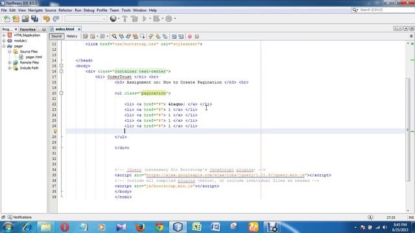Click the Shift Line Left icon
Screen dimensions: 415x233
(x=174, y=36)
